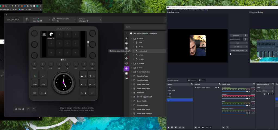Zoom out the Loupedeck device view
This screenshot has width=278, height=130.
[16, 109]
